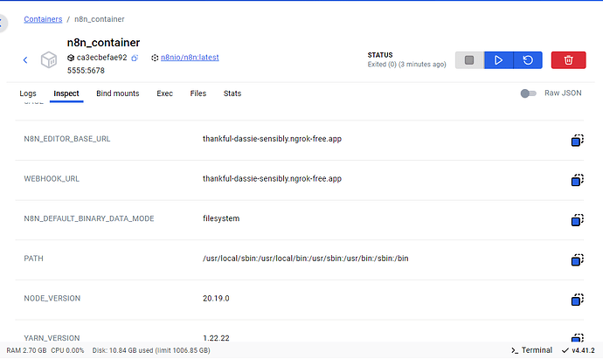The width and height of the screenshot is (603, 359).
Task: Select the N8N_EDITOR_BASE_URL ngrok-free.app value
Action: click(272, 139)
